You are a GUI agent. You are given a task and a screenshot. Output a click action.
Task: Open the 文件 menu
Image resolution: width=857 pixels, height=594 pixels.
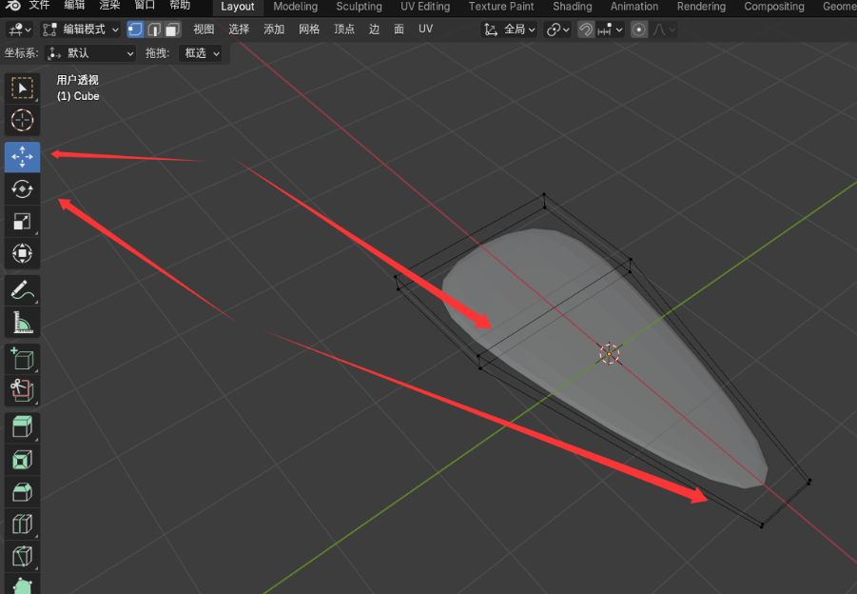pyautogui.click(x=39, y=6)
